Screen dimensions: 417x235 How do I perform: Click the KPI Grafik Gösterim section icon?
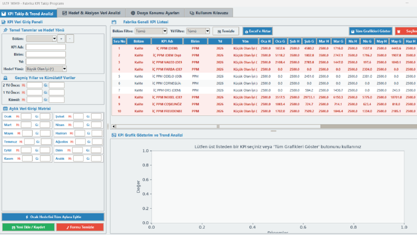point(114,135)
